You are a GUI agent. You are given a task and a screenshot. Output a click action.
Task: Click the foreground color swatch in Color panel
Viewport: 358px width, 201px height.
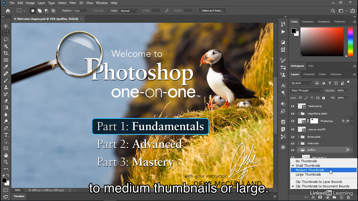tap(293, 31)
